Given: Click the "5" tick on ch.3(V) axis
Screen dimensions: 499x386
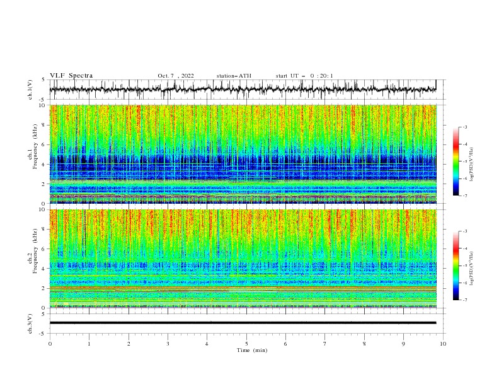Looking at the screenshot, I should [x=43, y=314].
